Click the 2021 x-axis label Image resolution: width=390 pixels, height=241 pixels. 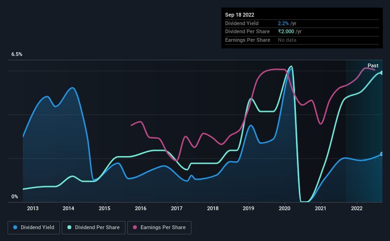321,208
